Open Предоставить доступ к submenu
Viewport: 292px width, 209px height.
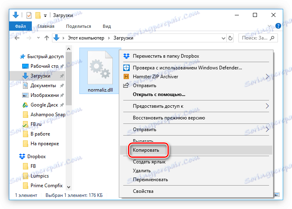[196, 106]
